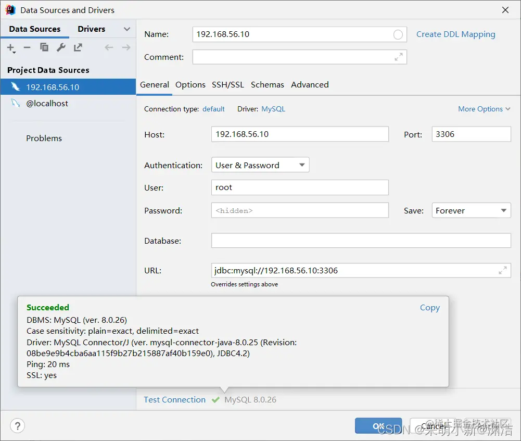This screenshot has width=521, height=441.
Task: Open the Connection type default link
Action: pyautogui.click(x=213, y=109)
